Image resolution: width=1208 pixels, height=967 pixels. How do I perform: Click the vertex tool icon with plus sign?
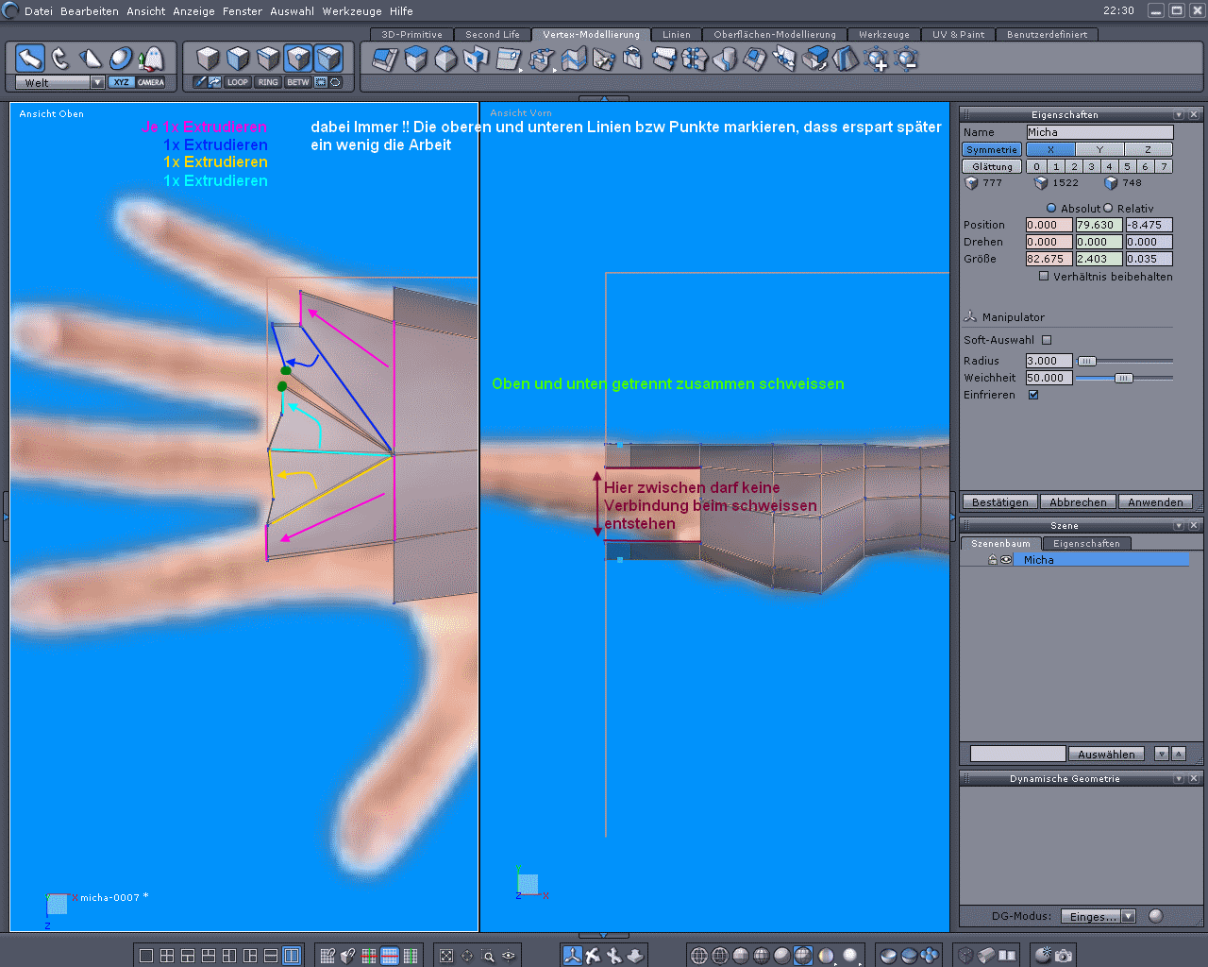(877, 59)
